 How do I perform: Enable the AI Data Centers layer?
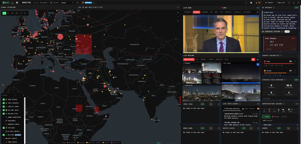[4, 131]
